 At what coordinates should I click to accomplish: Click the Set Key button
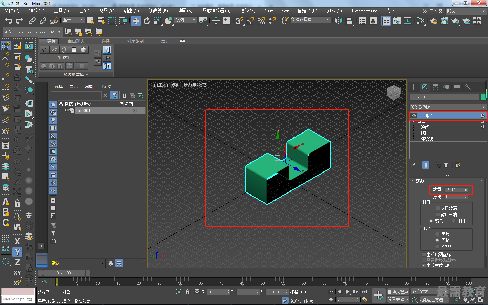point(398,299)
